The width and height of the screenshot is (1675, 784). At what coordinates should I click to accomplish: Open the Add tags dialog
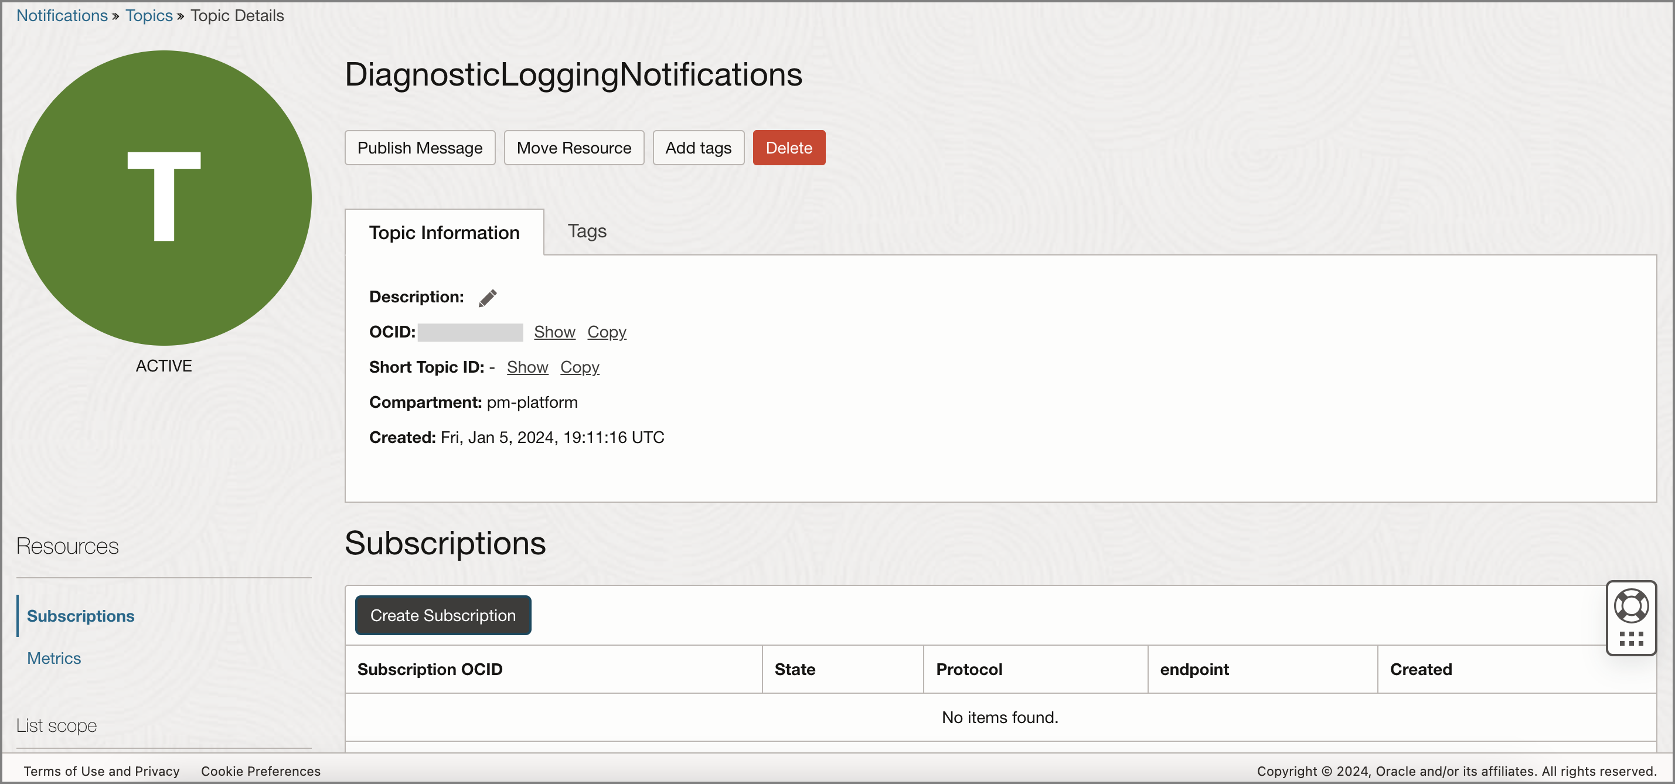pos(697,148)
